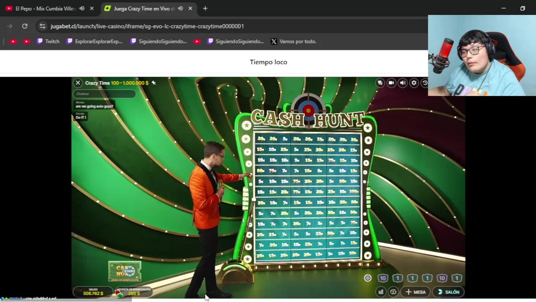
Task: Open the ExplorarExplorarExp... bookmark
Action: (94, 42)
